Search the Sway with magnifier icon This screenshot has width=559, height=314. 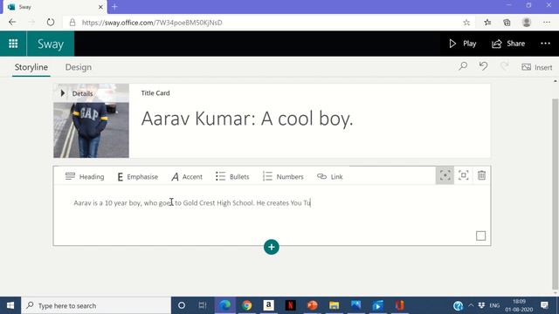click(463, 66)
